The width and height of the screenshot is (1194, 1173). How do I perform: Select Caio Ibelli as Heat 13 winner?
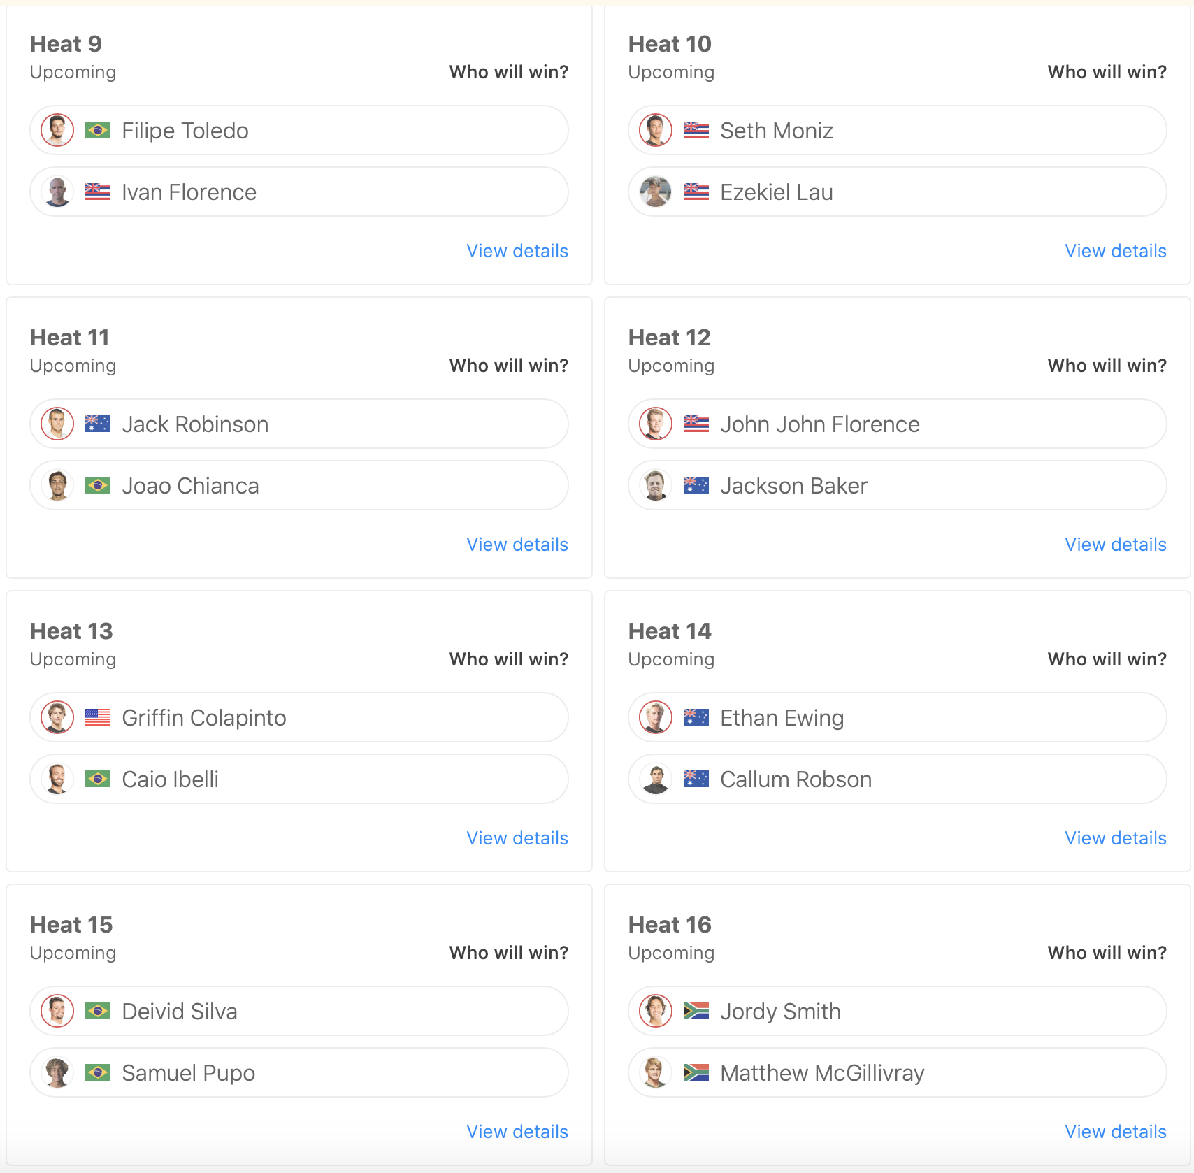pyautogui.click(x=298, y=779)
